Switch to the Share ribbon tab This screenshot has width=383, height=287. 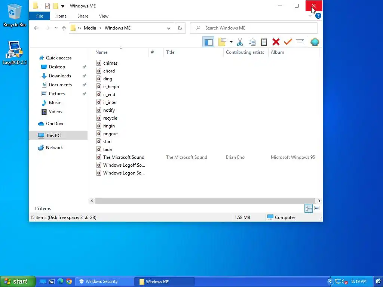pyautogui.click(x=83, y=16)
